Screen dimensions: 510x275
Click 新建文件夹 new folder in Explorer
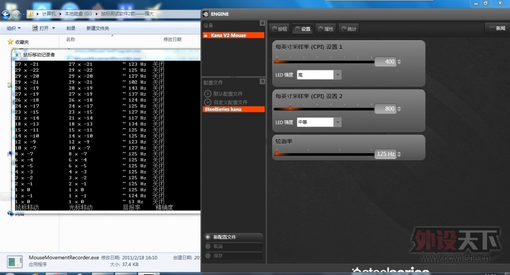(98, 28)
